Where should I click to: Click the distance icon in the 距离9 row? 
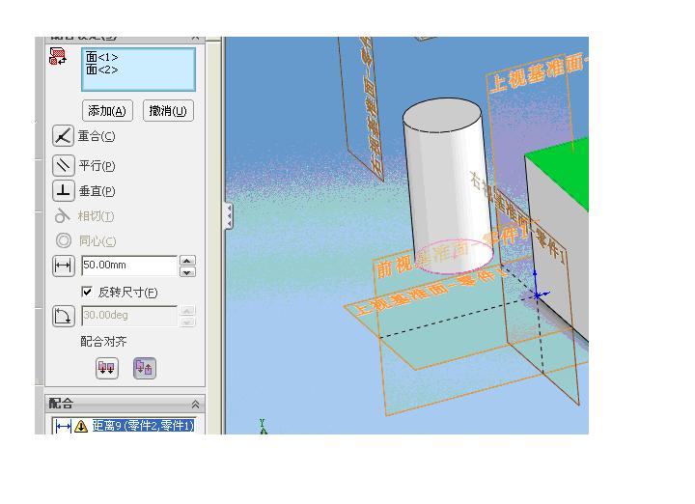(64, 427)
